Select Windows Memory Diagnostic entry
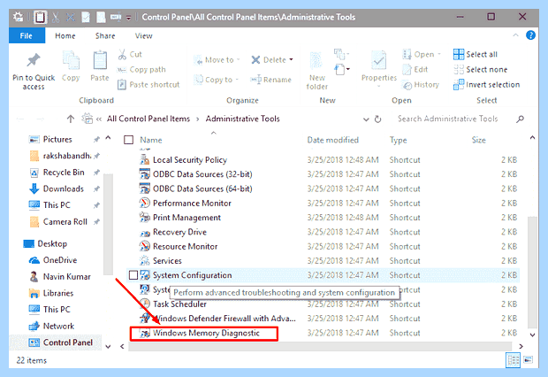The width and height of the screenshot is (548, 377). tap(204, 333)
